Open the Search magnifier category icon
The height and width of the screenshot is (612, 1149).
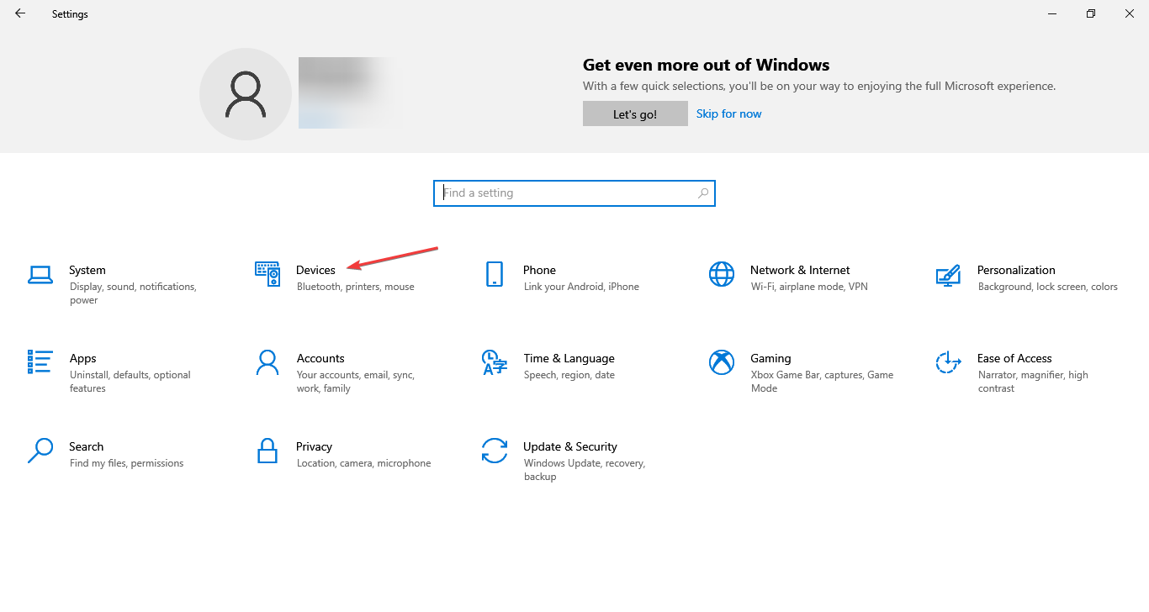pyautogui.click(x=40, y=451)
